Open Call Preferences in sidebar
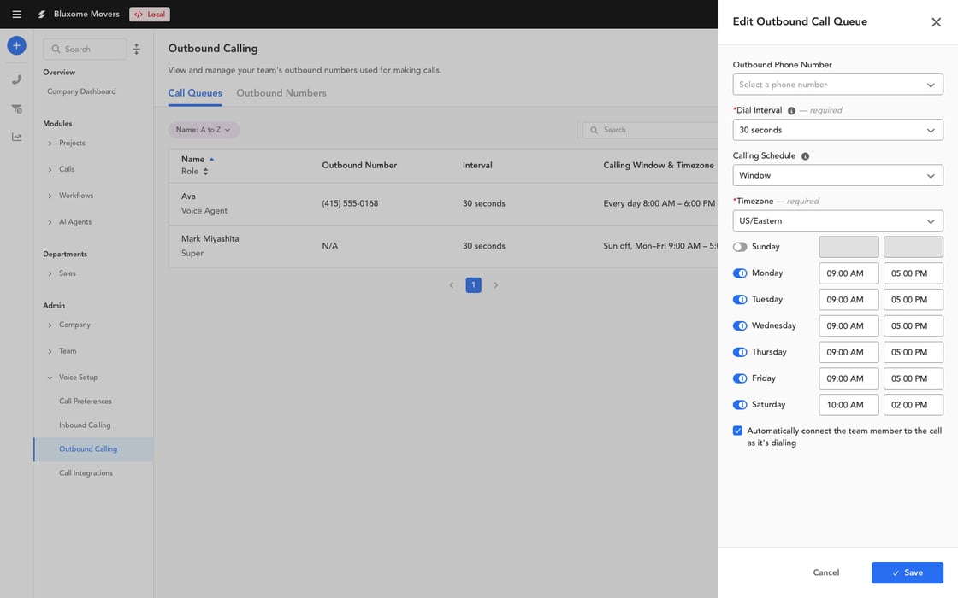 86,402
